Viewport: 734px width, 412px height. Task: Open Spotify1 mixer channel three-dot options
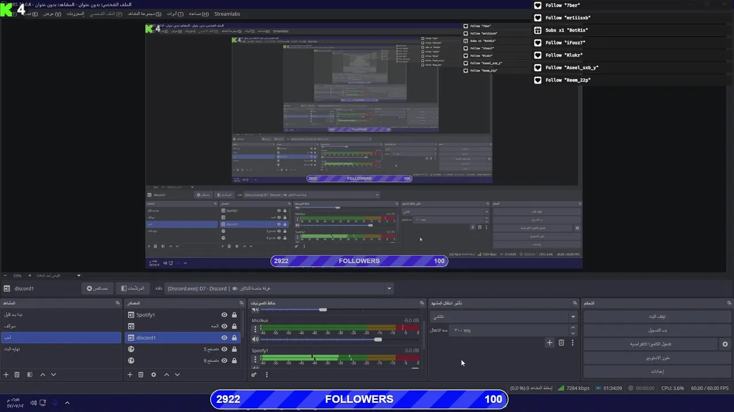256,359
